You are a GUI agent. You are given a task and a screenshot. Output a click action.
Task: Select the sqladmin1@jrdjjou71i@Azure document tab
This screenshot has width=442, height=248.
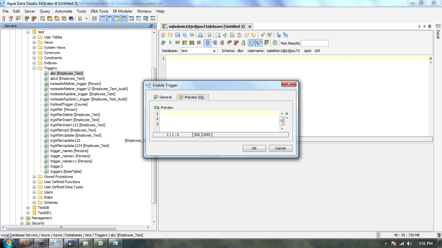pos(207,26)
